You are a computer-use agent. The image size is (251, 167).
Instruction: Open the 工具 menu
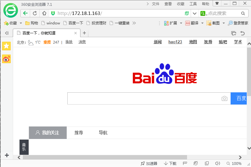[x=193, y=4]
